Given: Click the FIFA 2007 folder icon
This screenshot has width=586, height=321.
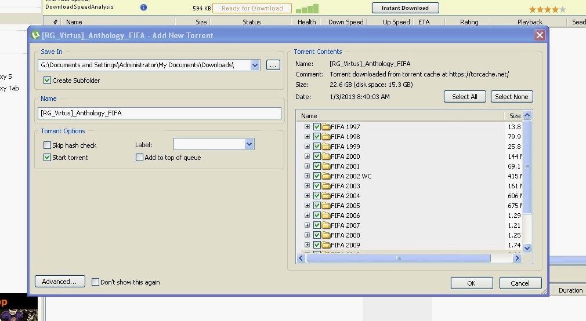Looking at the screenshot, I should 326,225.
